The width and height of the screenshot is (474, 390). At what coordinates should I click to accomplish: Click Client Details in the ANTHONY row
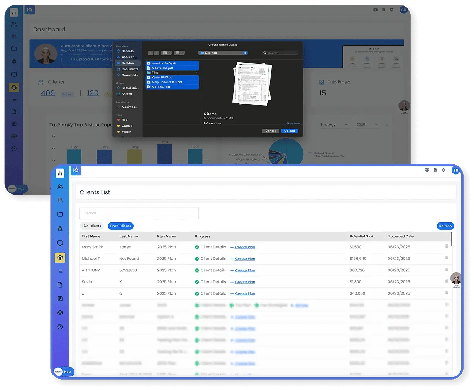click(210, 270)
